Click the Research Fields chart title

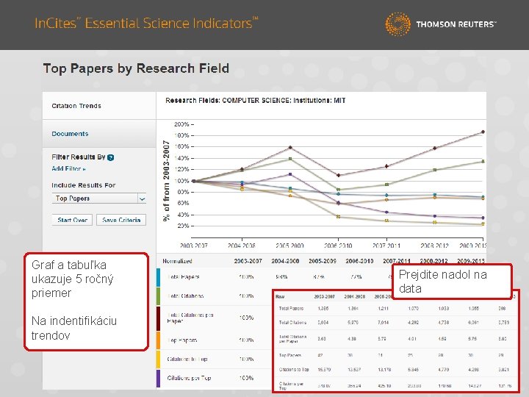tap(256, 100)
